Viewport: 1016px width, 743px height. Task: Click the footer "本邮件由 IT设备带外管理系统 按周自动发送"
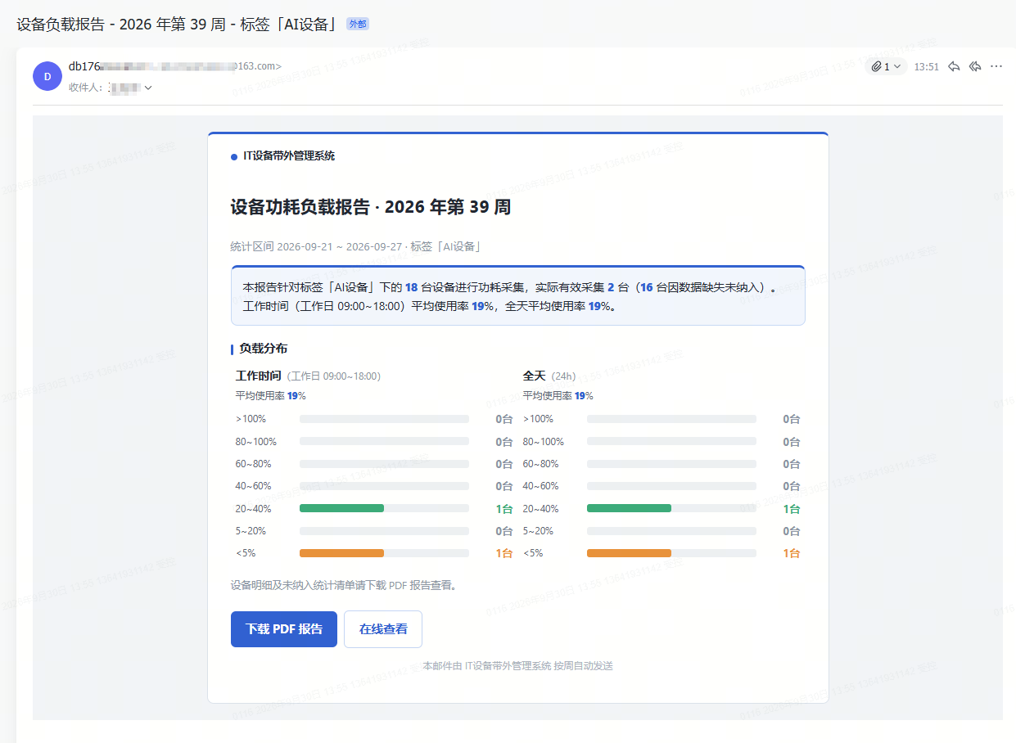[518, 666]
